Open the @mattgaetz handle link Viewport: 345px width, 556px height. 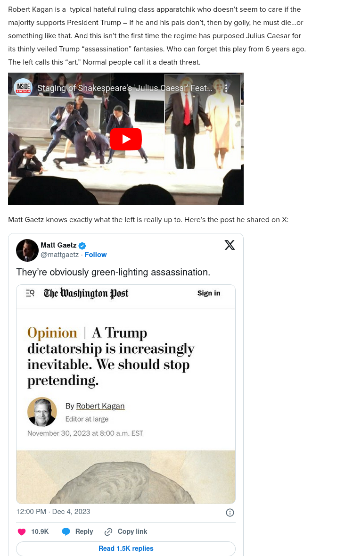pyautogui.click(x=59, y=255)
